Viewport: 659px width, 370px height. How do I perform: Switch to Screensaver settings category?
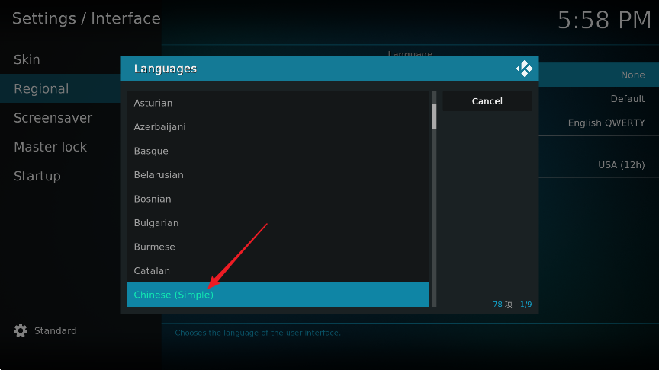pos(53,118)
